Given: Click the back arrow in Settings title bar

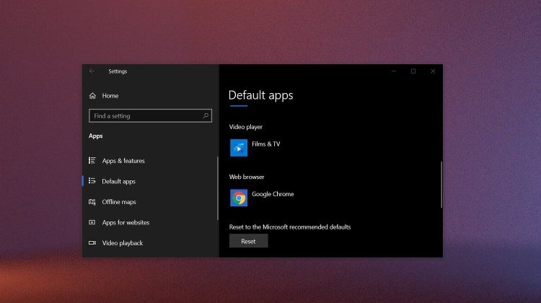Looking at the screenshot, I should click(x=92, y=71).
